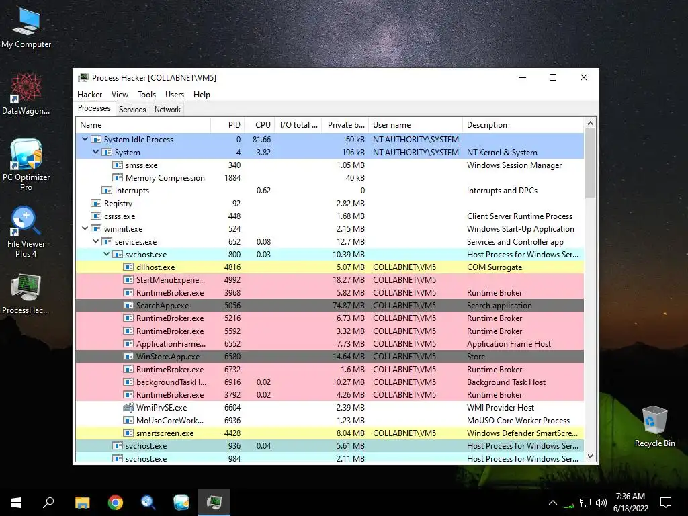Switch to the Services tab

pos(132,110)
